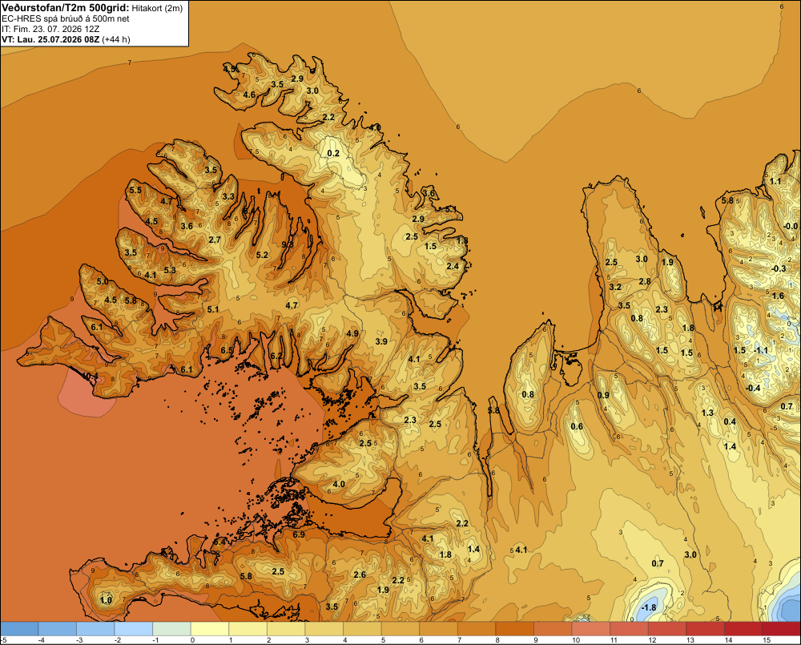801x645 pixels.
Task: Click the valid time line "VT: Lau. 25.07.2026 08Z"
Action: pos(50,39)
